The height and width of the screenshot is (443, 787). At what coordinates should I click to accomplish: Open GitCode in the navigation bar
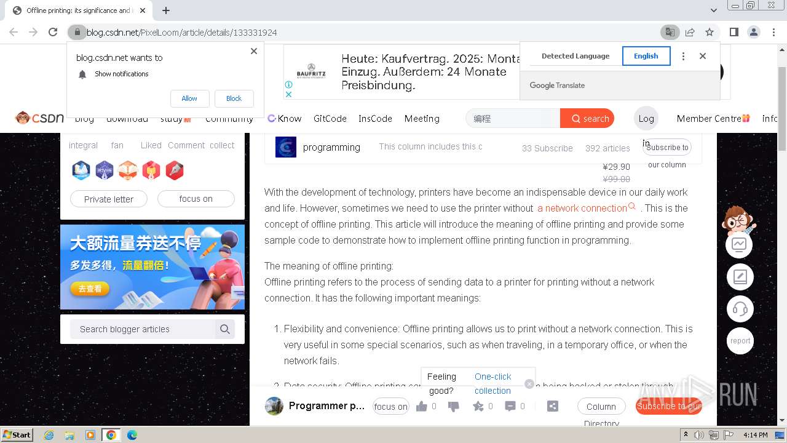330,119
